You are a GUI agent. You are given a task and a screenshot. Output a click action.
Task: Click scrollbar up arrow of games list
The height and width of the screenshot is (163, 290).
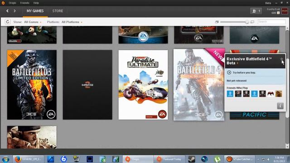point(287,28)
